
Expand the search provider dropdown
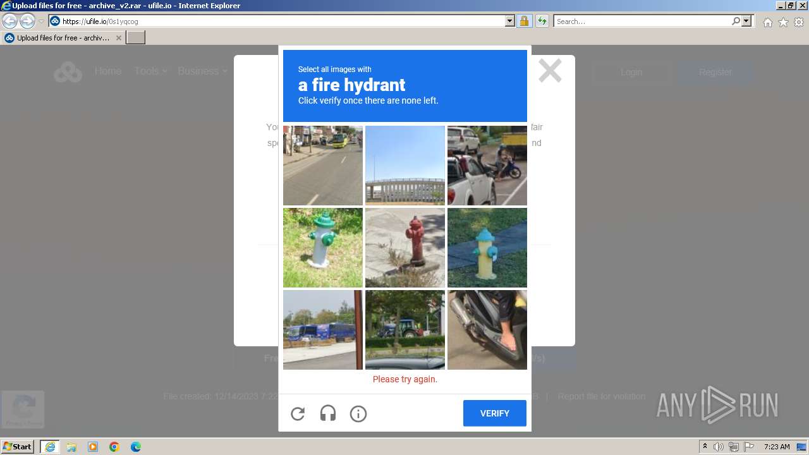tap(746, 21)
